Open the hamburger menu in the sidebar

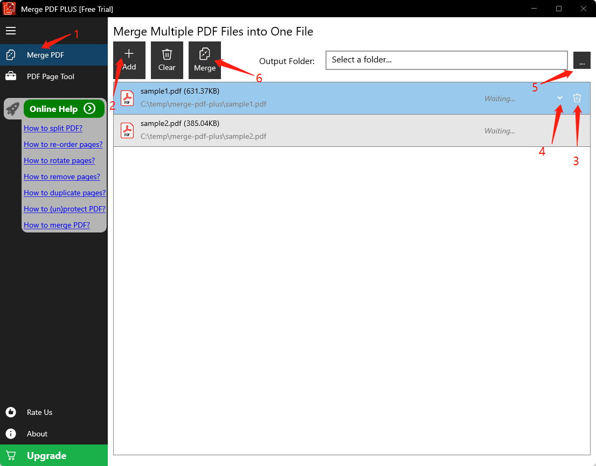pyautogui.click(x=11, y=31)
